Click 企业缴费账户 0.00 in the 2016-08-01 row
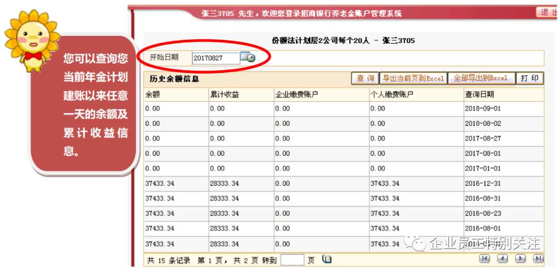Screen dimensions: 558x268 [283, 229]
